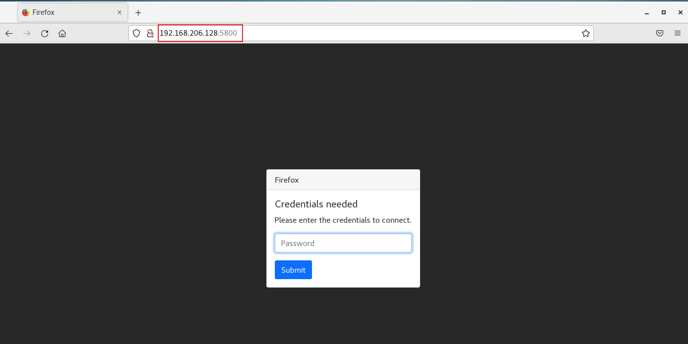Screen dimensions: 688x344
Task: Close the Firefox tab
Action: pos(120,12)
